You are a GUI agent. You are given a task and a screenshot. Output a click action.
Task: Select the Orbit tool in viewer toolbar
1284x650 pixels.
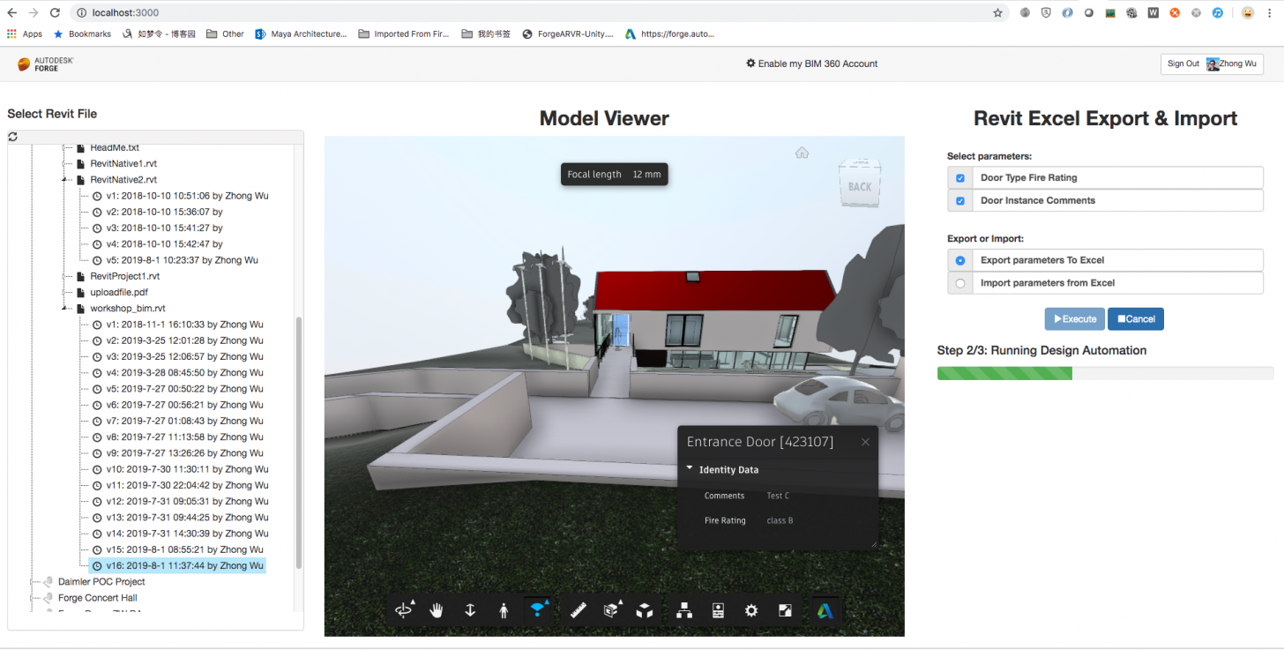coord(405,610)
